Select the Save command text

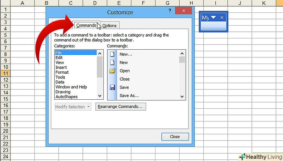[124, 87]
